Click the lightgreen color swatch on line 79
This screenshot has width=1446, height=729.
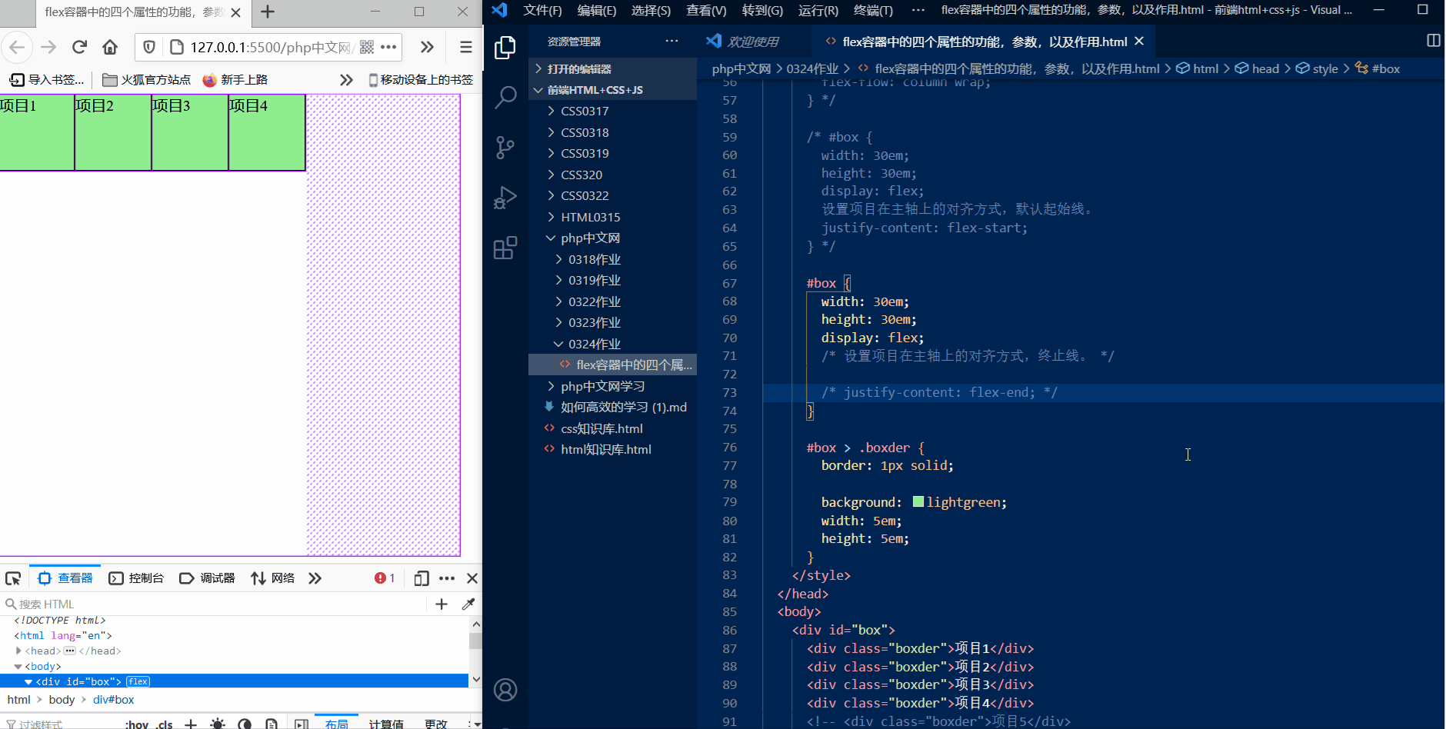click(917, 501)
